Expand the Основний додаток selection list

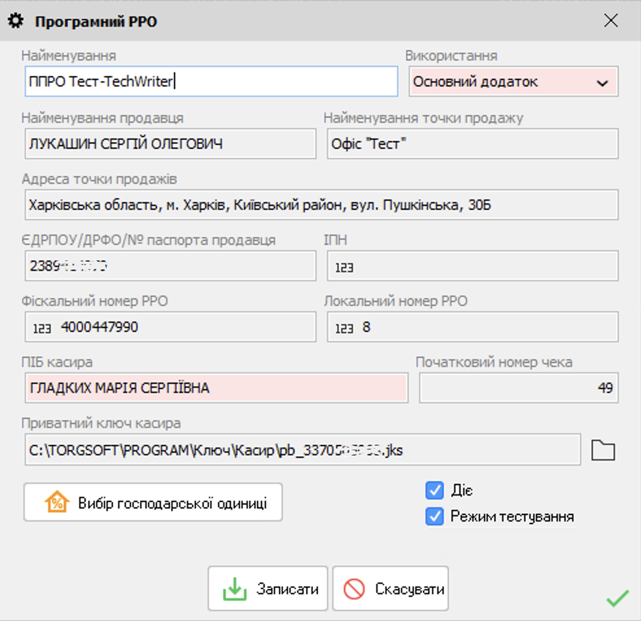click(x=602, y=82)
